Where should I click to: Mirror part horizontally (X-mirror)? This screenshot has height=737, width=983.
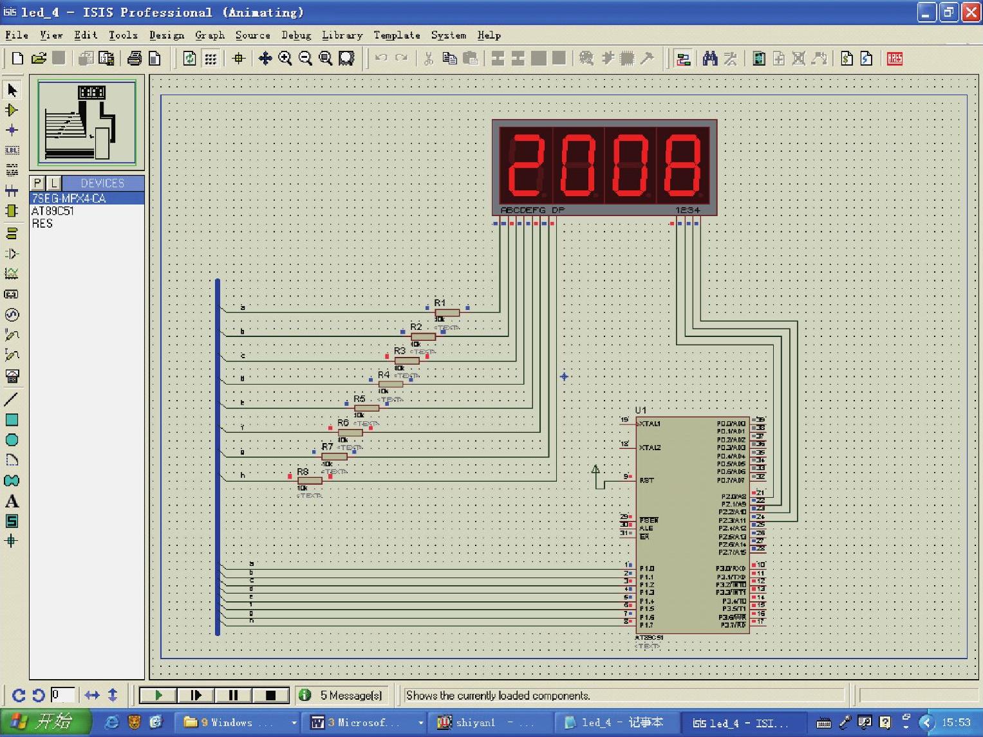(92, 695)
